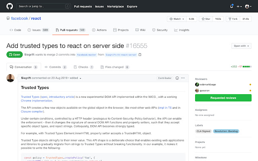258x161 pixels.
Task: Open the comment three-dot menu
Action: (x=183, y=78)
